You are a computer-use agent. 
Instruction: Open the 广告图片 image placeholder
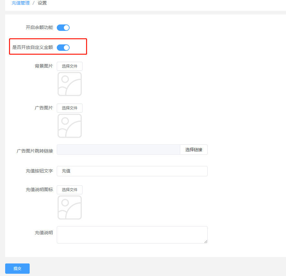click(70, 126)
